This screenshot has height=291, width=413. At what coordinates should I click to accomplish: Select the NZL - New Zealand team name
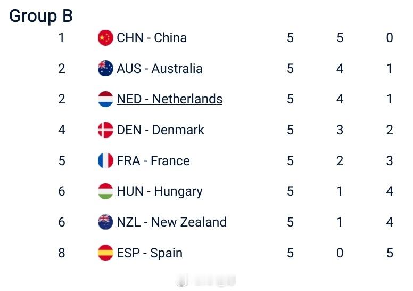point(172,222)
